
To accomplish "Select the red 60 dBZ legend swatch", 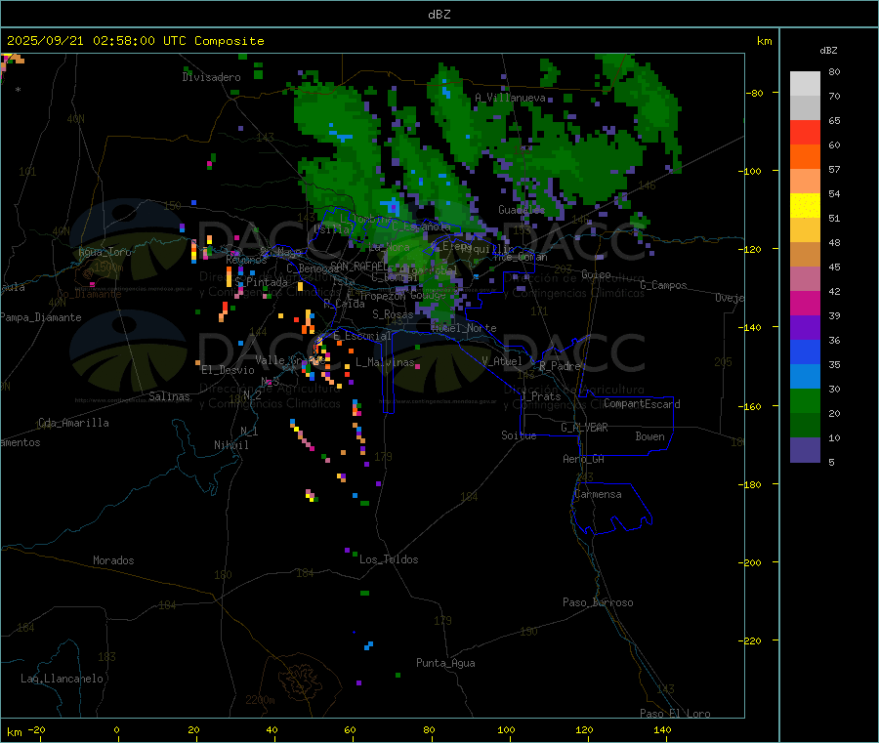I will [805, 133].
